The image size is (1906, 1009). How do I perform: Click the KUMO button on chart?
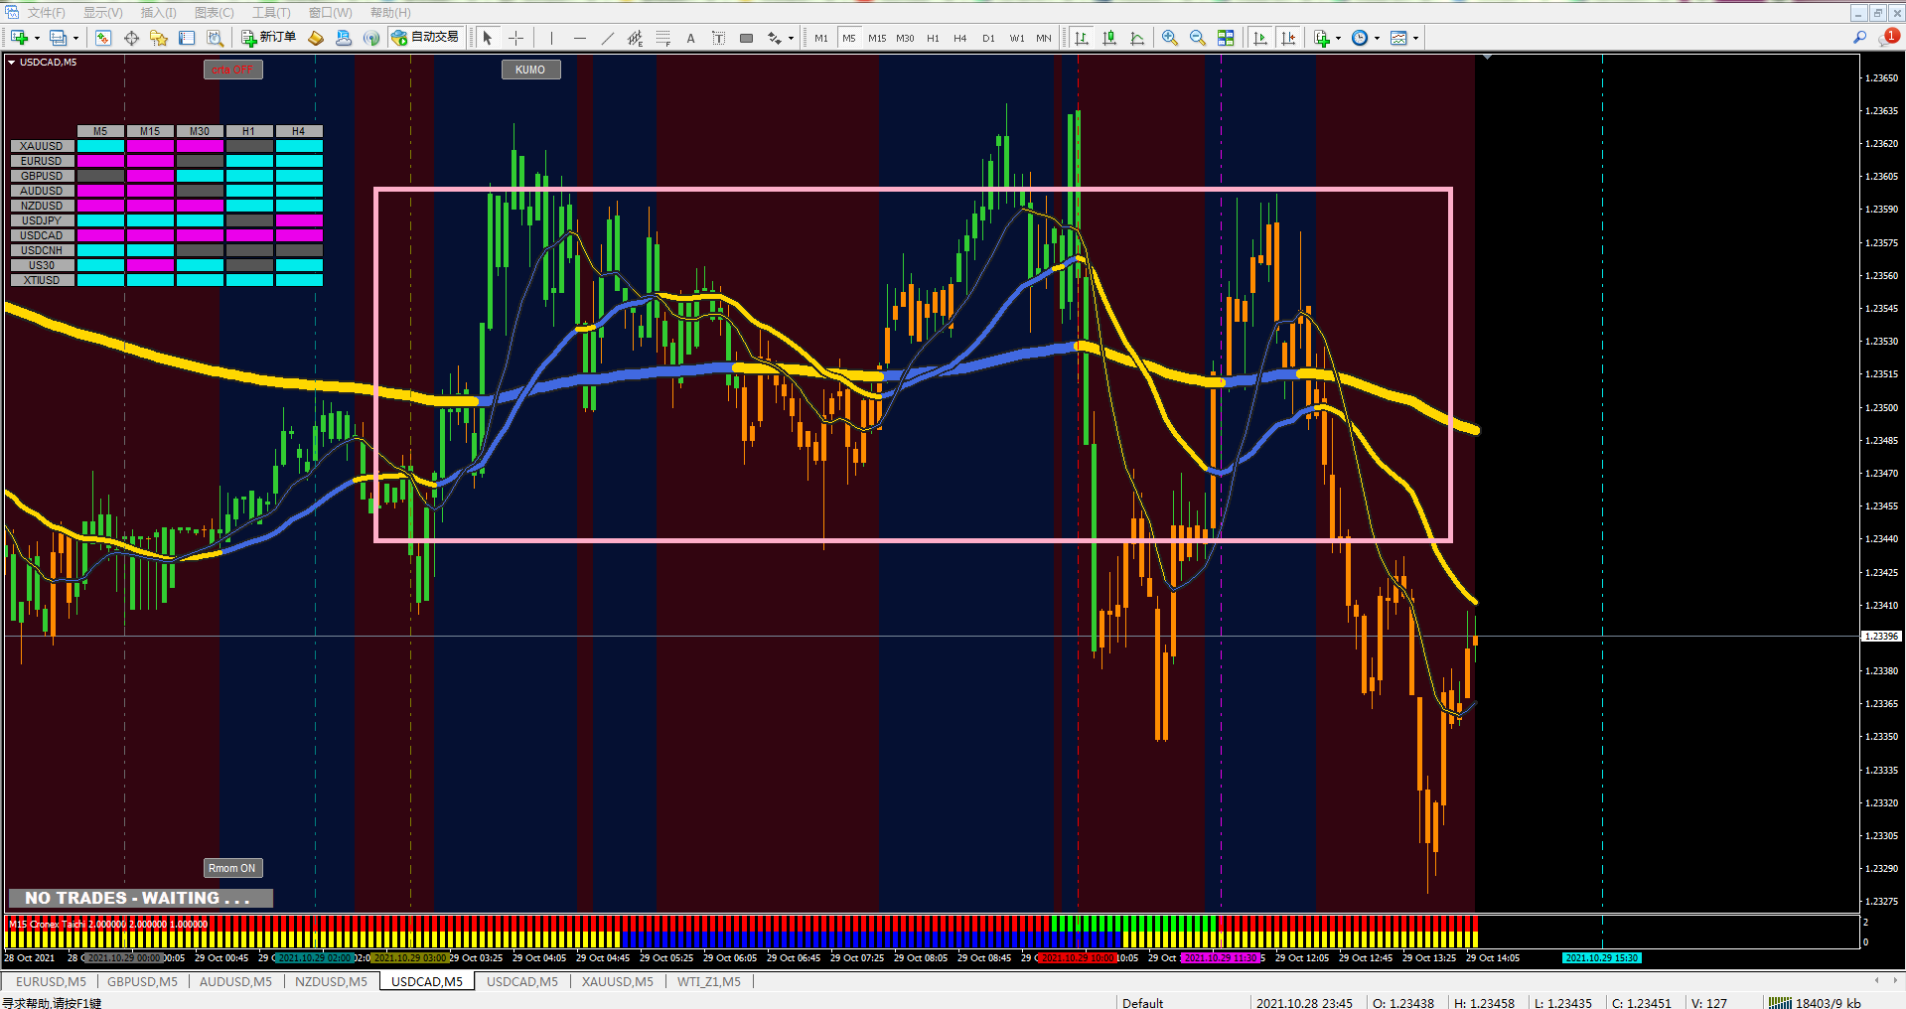point(530,70)
